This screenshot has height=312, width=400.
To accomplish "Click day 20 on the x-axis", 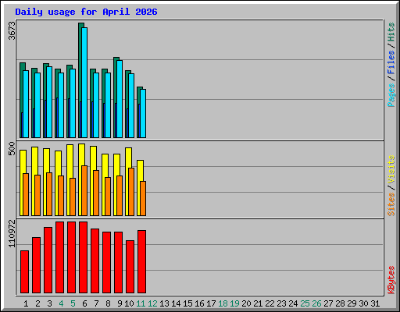I will coord(246,303).
